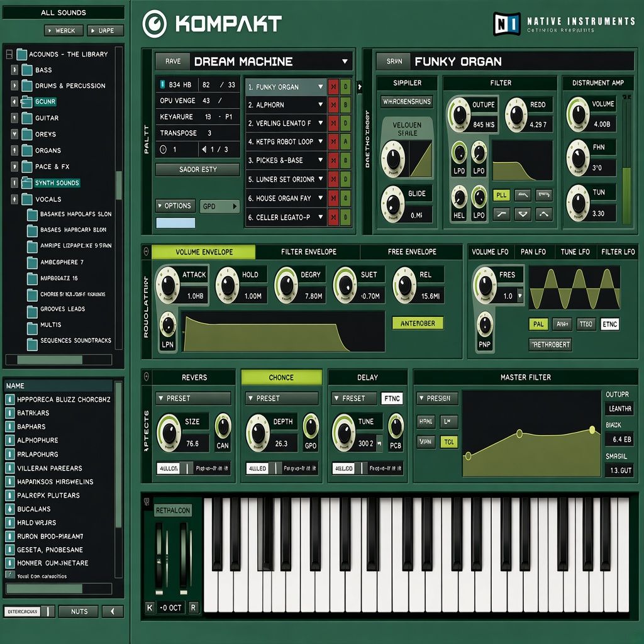644x644 pixels.
Task: Mute Alphorn with its red M button
Action: pyautogui.click(x=333, y=105)
